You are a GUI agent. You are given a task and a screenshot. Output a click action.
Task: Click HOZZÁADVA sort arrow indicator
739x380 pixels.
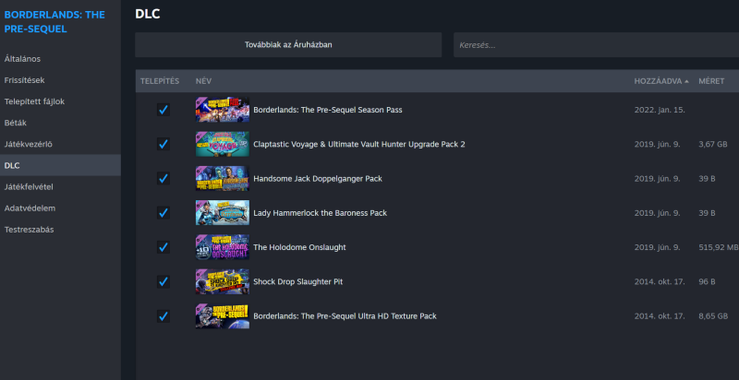pyautogui.click(x=686, y=81)
